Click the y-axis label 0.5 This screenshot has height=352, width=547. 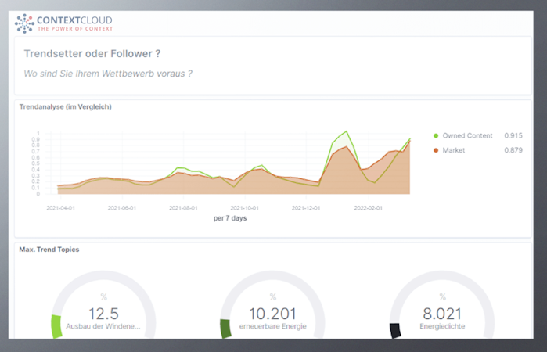pyautogui.click(x=35, y=163)
